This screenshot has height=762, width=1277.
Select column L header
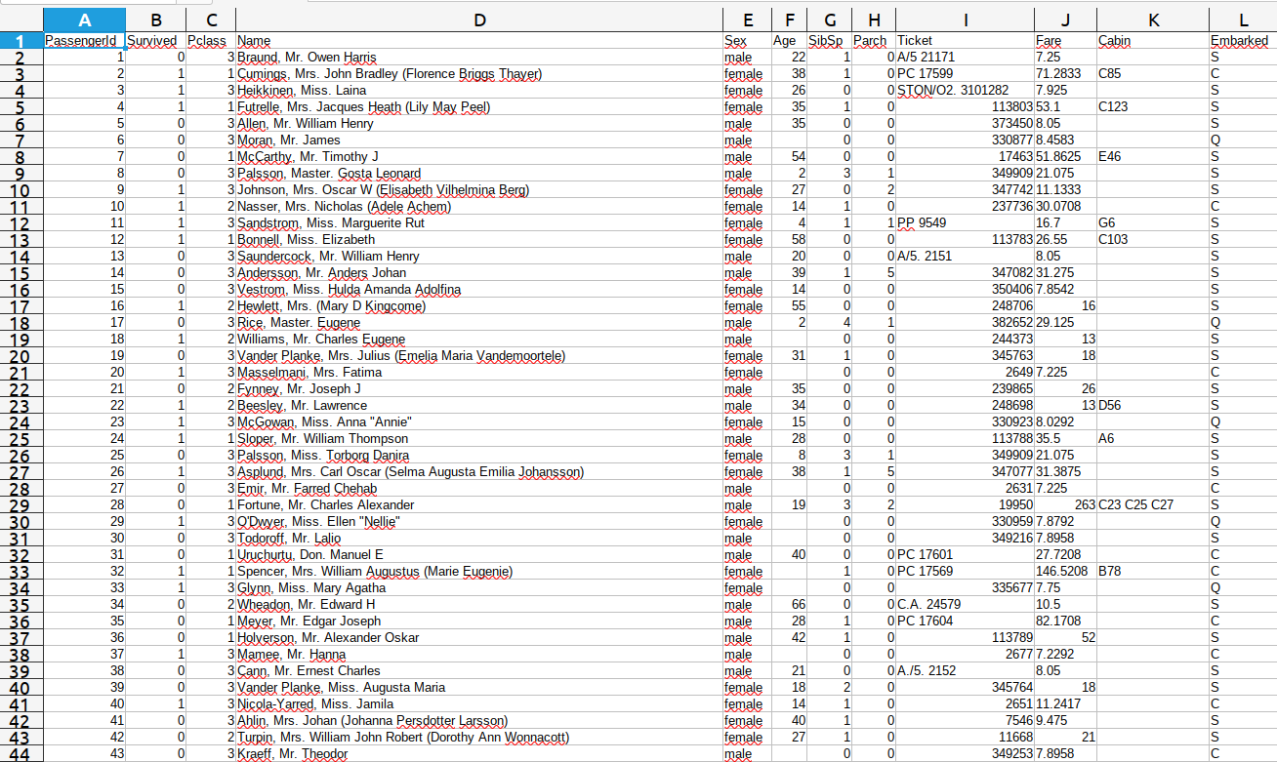(x=1242, y=20)
